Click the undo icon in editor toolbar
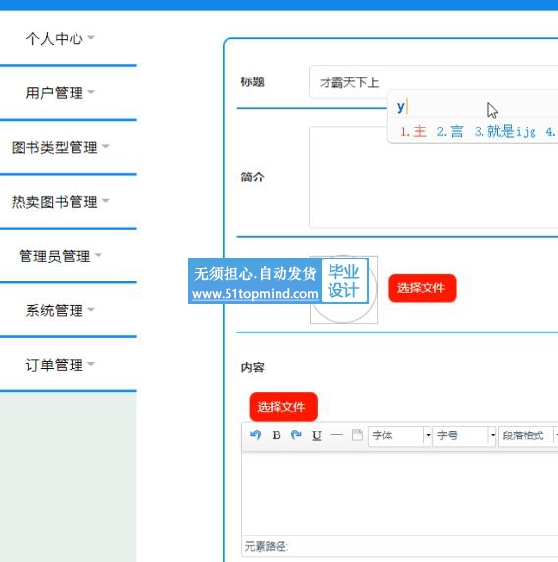The image size is (558, 562). 256,435
